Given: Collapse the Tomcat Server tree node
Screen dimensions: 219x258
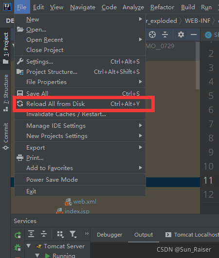Looking at the screenshot, I should [x=29, y=246].
